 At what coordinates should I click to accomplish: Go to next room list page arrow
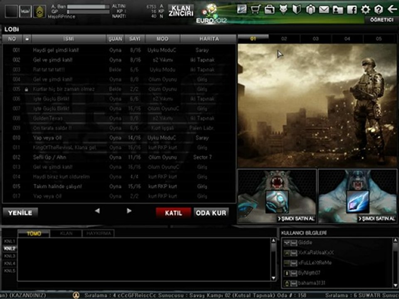pyautogui.click(x=129, y=211)
